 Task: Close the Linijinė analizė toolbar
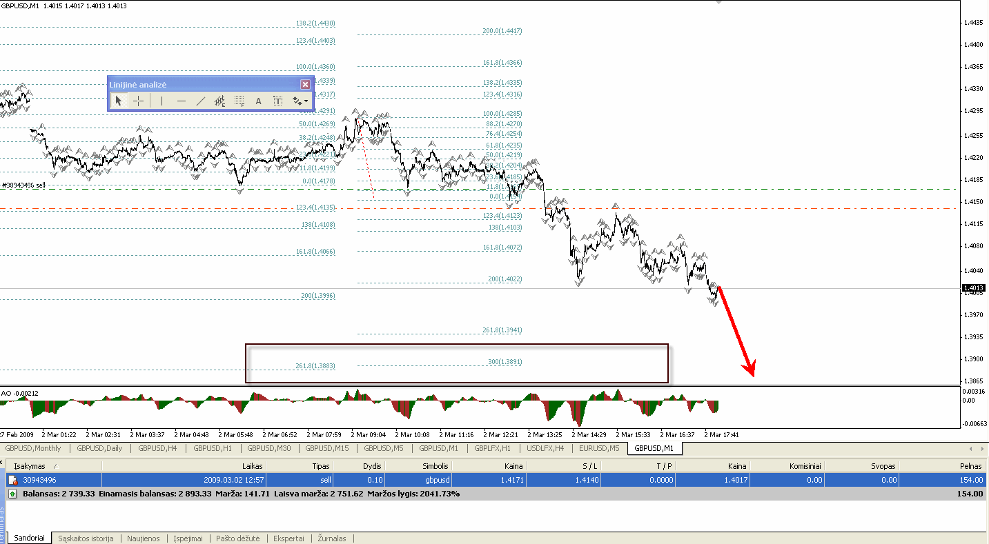coord(305,84)
